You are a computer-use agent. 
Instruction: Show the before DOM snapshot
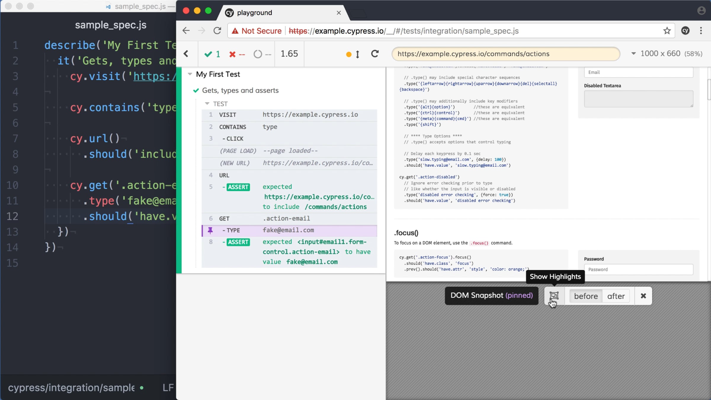[586, 296]
